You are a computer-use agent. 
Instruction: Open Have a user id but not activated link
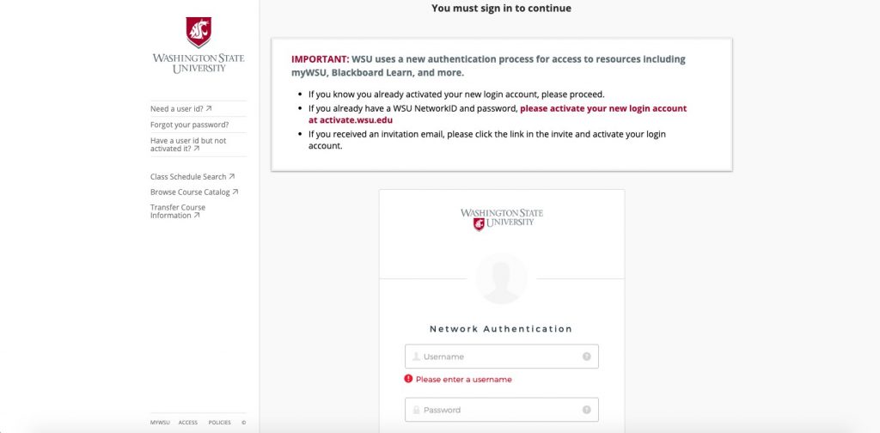(x=188, y=144)
